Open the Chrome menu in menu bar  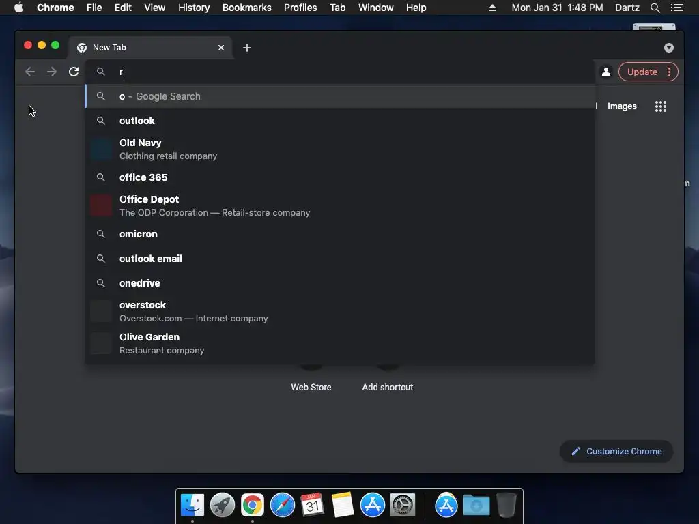pyautogui.click(x=55, y=8)
